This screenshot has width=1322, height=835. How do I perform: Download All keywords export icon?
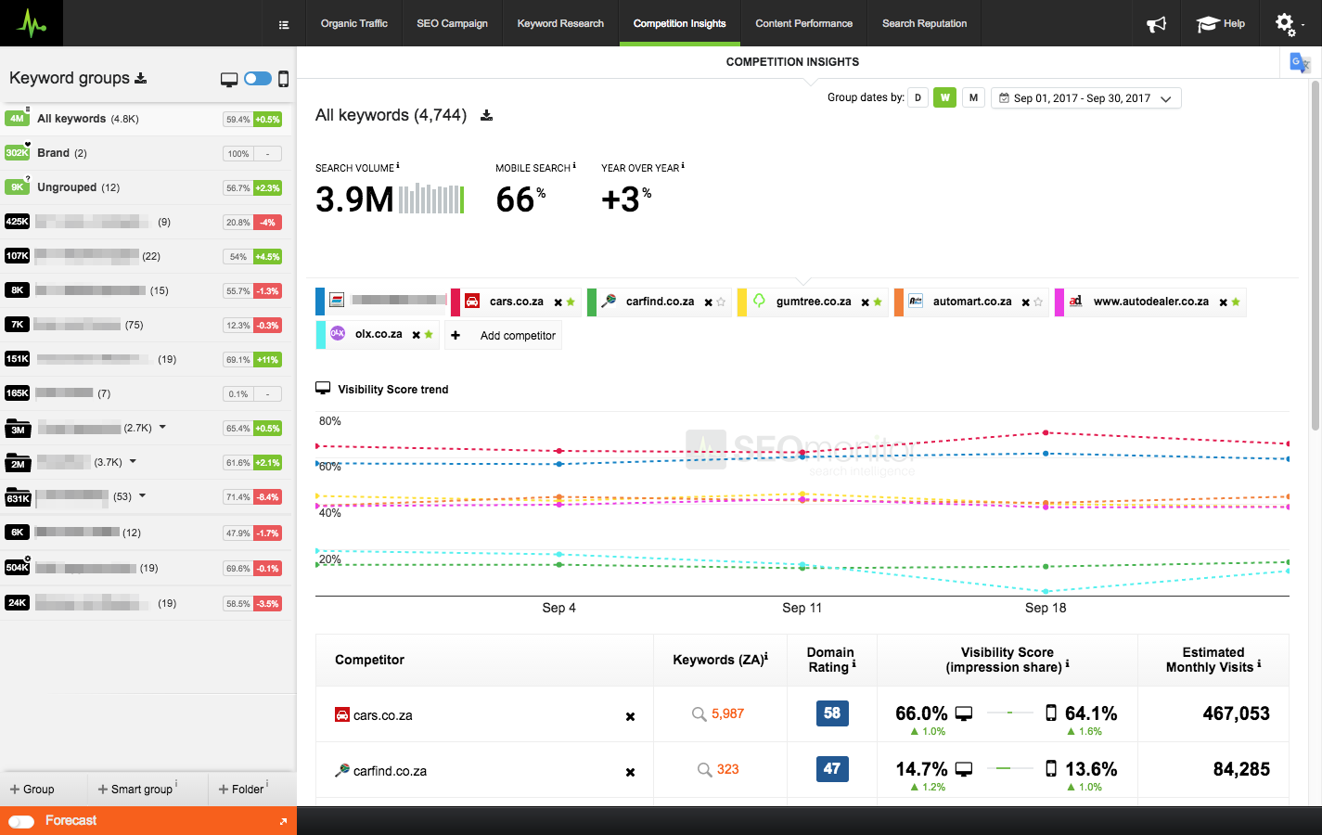point(486,116)
